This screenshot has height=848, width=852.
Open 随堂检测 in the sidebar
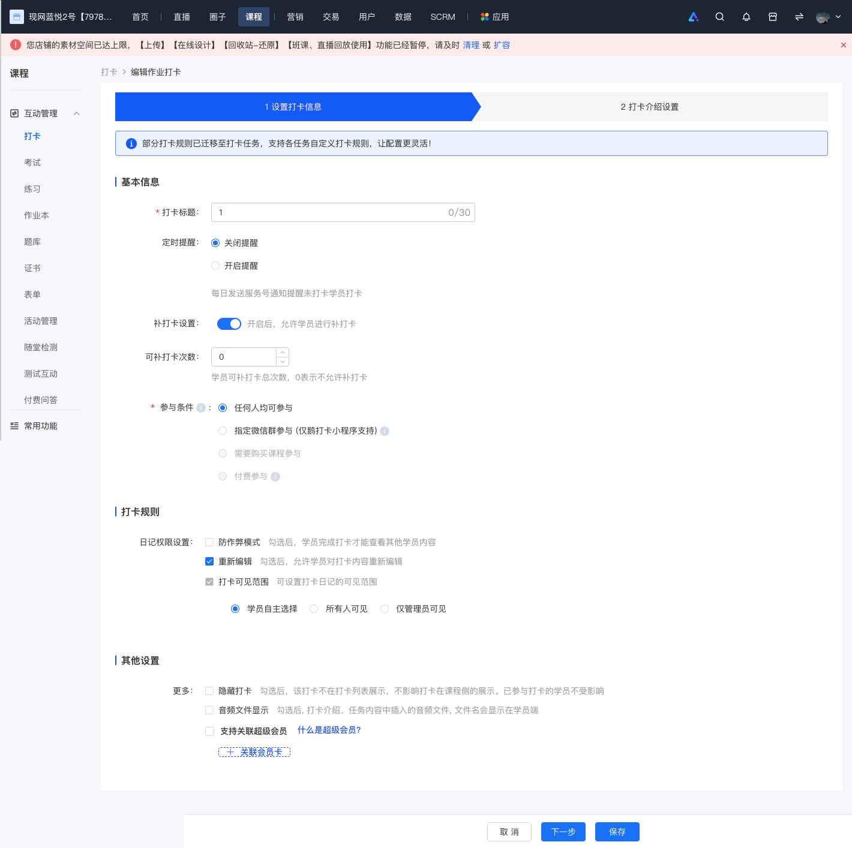tap(41, 347)
